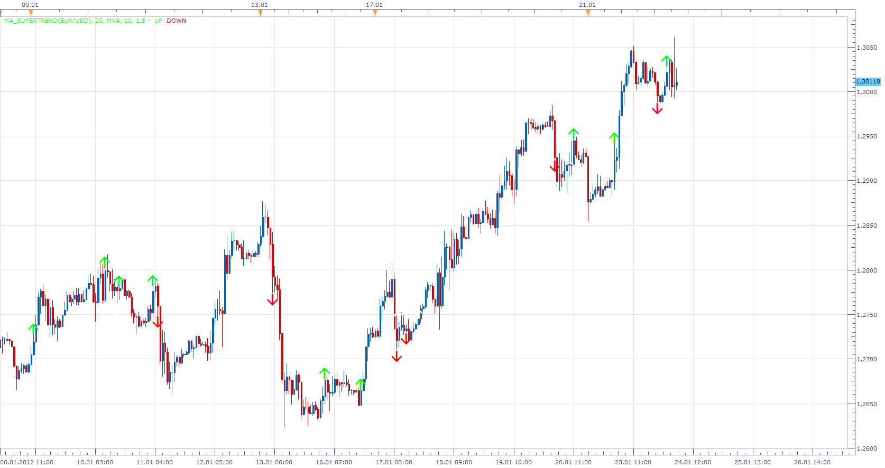Click the orange day marker under 09.01
The width and height of the screenshot is (885, 468).
click(x=31, y=13)
